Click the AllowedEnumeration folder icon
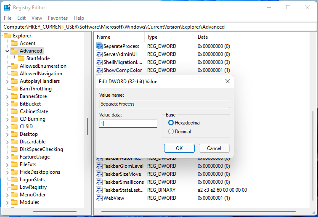 point(14,66)
